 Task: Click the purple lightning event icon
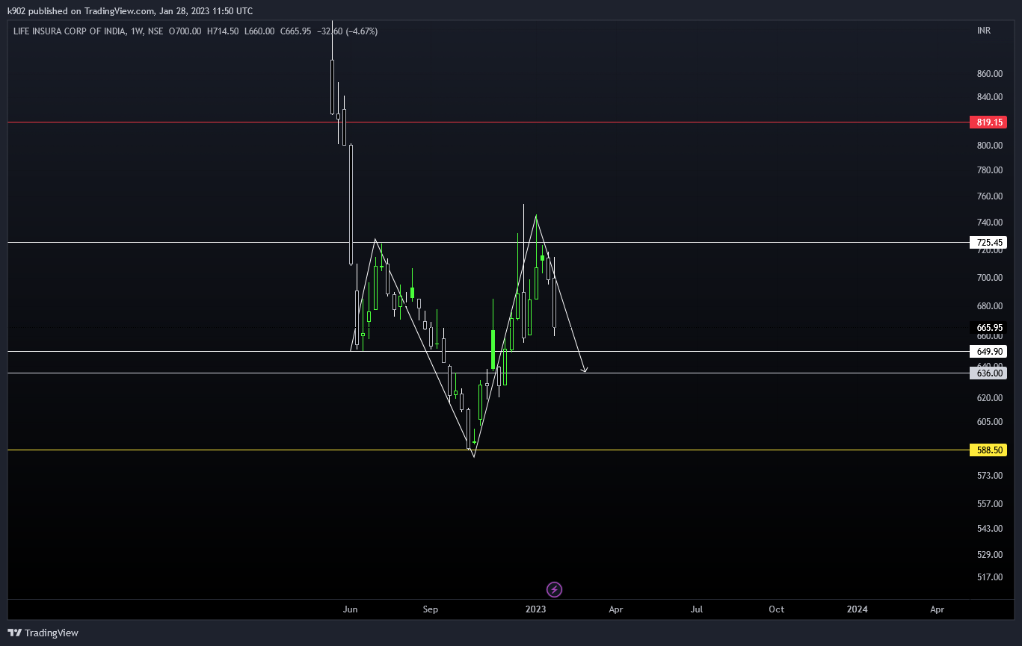pyautogui.click(x=554, y=590)
